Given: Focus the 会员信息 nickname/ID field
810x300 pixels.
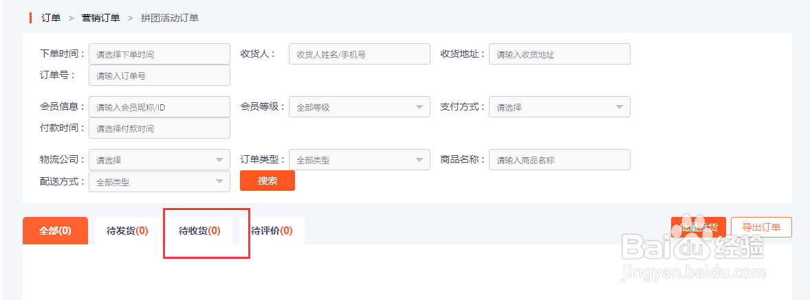Looking at the screenshot, I should coord(159,107).
